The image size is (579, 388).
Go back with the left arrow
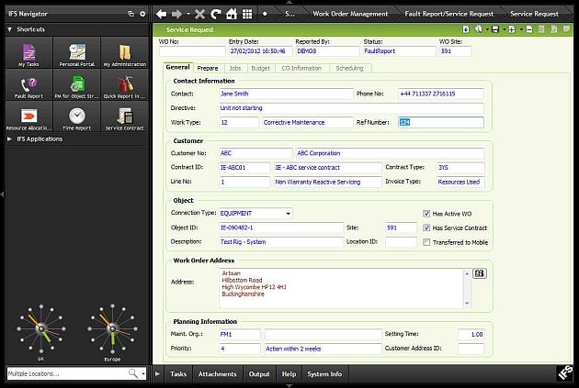[161, 14]
